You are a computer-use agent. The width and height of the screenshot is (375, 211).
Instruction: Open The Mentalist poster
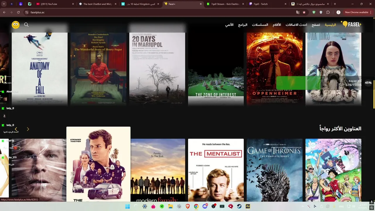[216, 170]
